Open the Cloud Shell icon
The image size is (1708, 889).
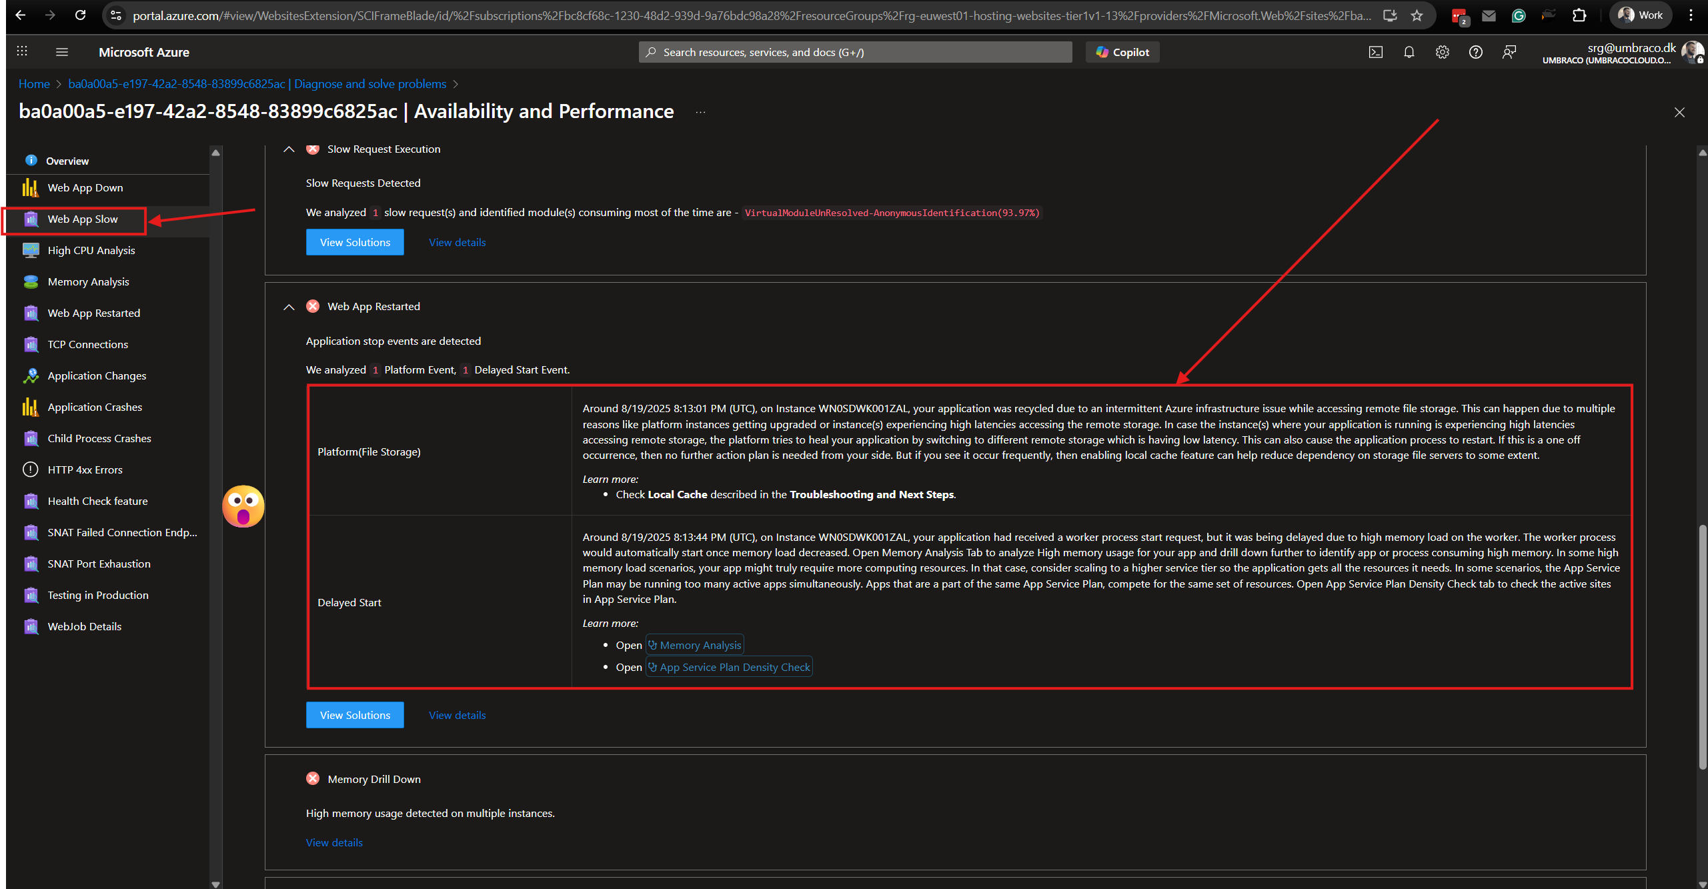click(x=1375, y=52)
